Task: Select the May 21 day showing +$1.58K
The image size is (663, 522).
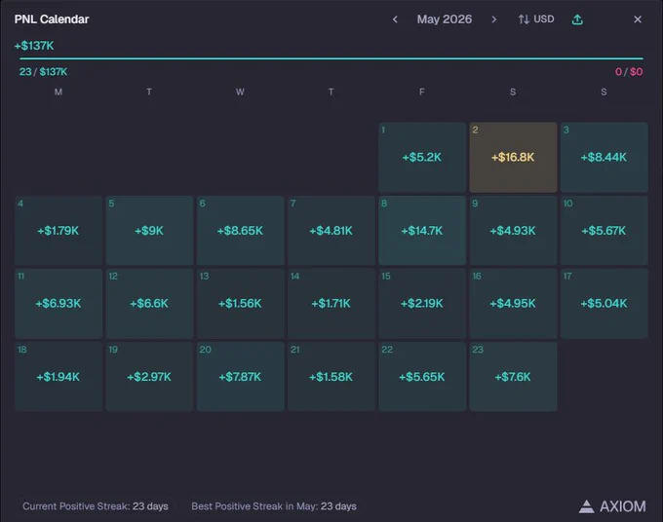Action: tap(331, 377)
